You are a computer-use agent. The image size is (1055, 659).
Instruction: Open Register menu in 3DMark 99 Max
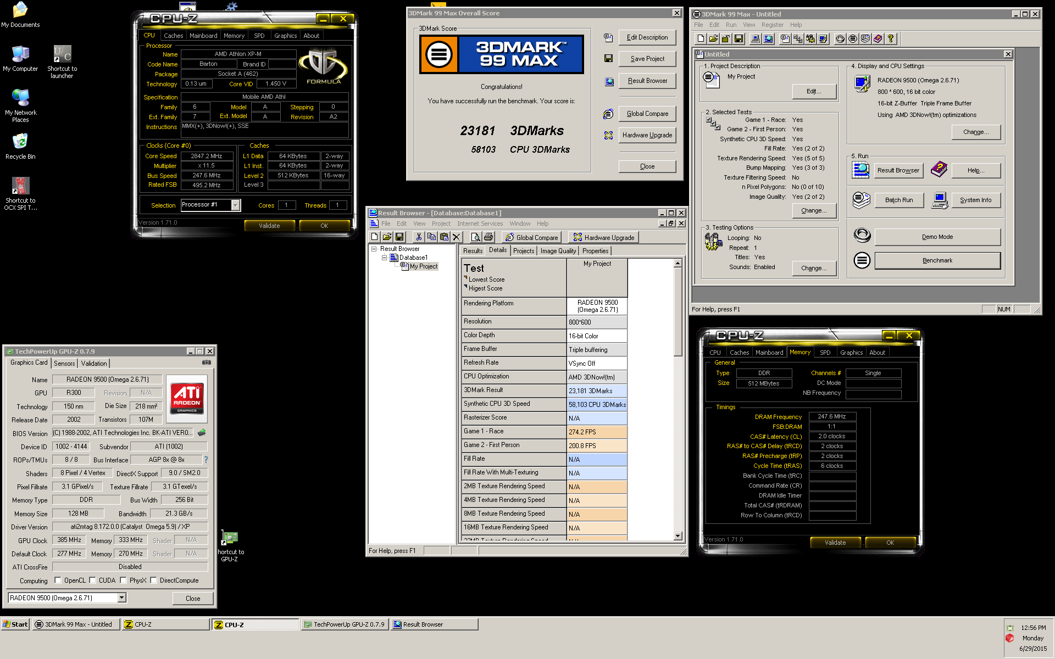[772, 25]
